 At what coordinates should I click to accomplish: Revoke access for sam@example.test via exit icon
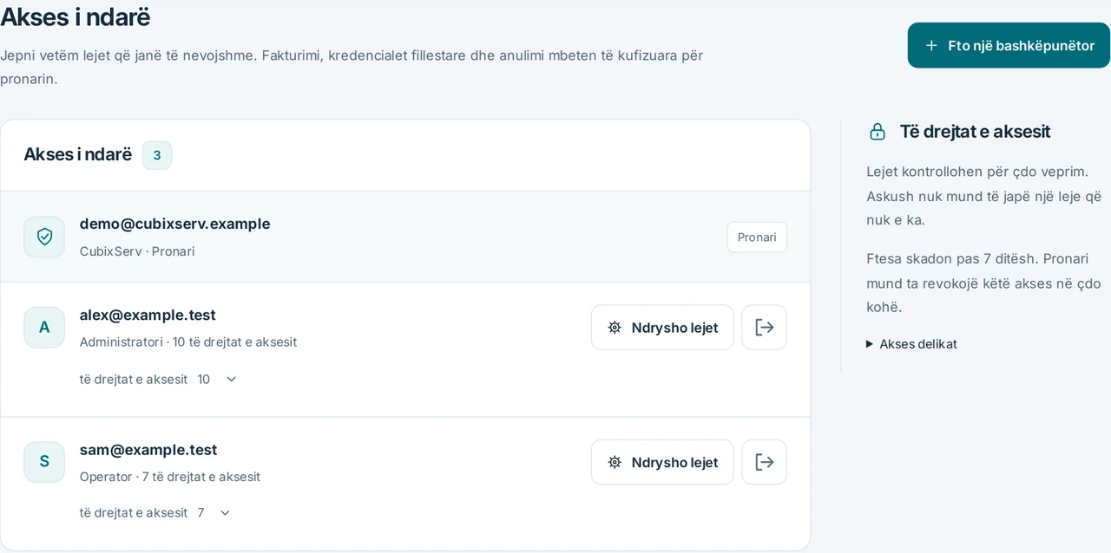pos(764,462)
